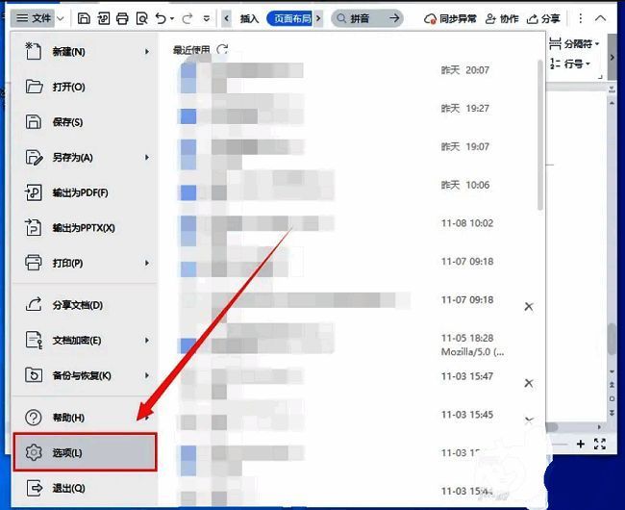Choose 输出为PDF(F) menu item
Image resolution: width=625 pixels, height=510 pixels.
tap(85, 192)
